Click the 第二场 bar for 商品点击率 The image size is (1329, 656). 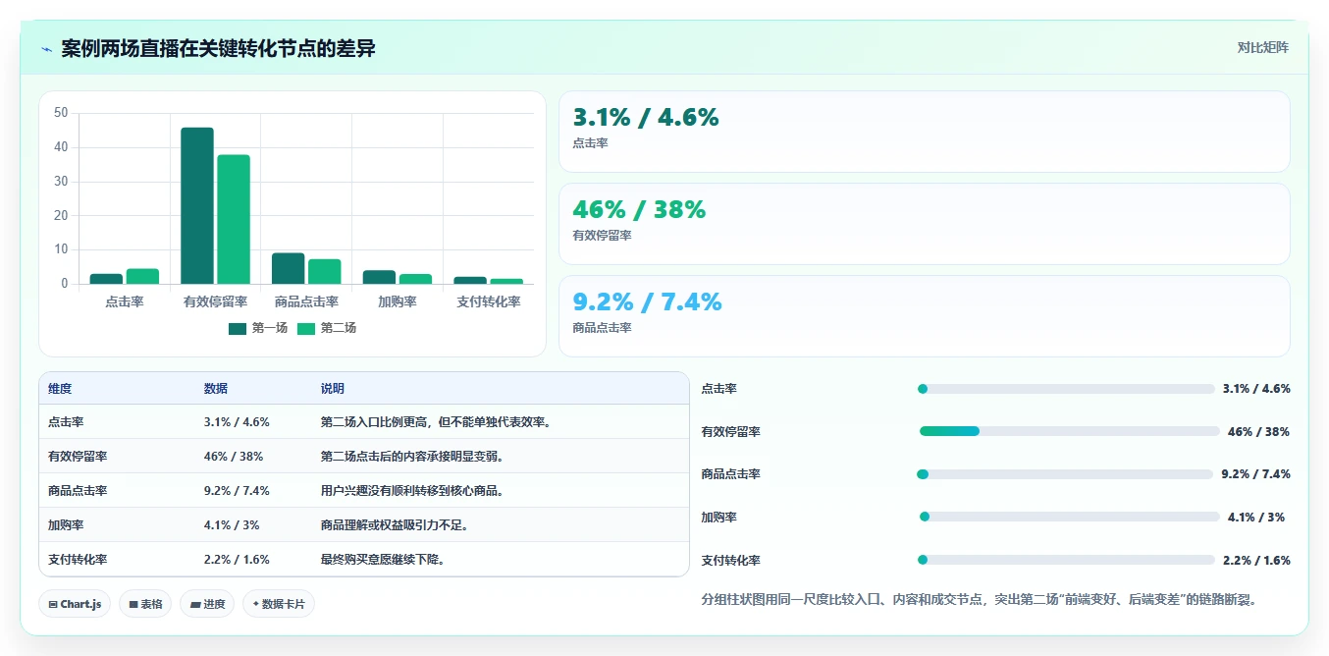point(325,272)
